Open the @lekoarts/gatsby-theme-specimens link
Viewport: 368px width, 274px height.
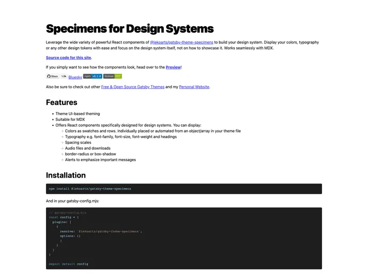click(181, 42)
